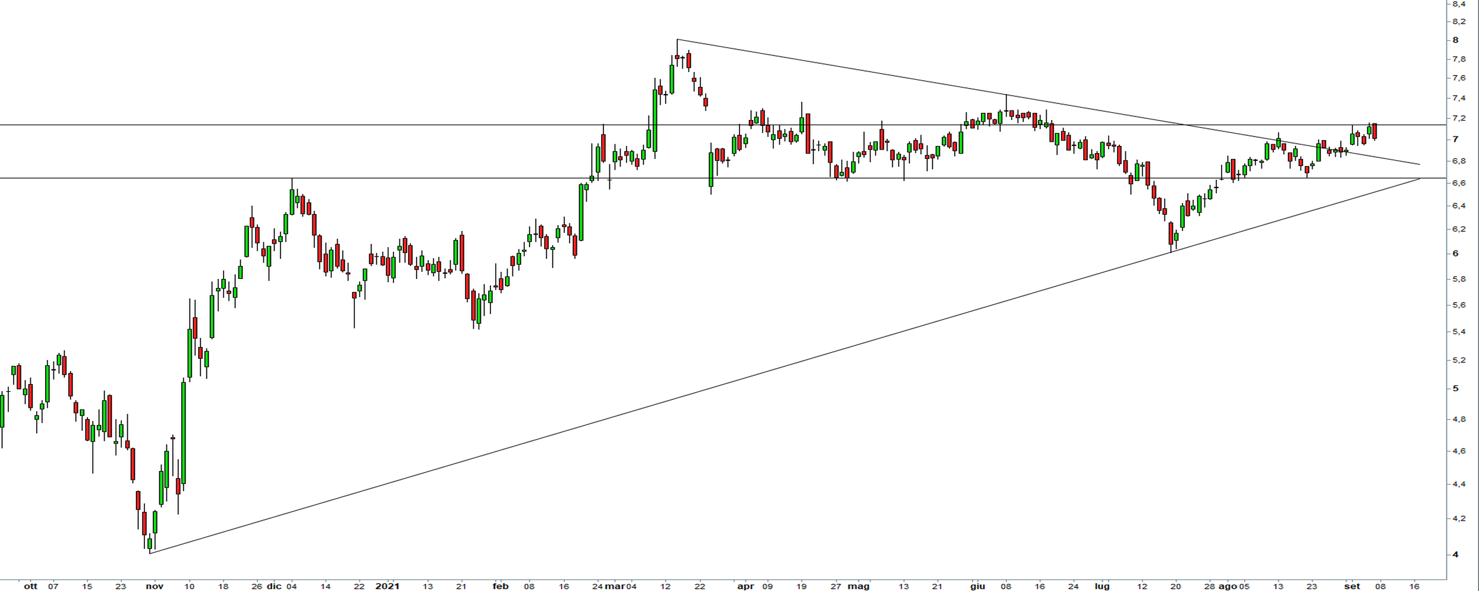Click the "set" month label
Viewport: 1479px width, 591px height.
coord(1352,586)
